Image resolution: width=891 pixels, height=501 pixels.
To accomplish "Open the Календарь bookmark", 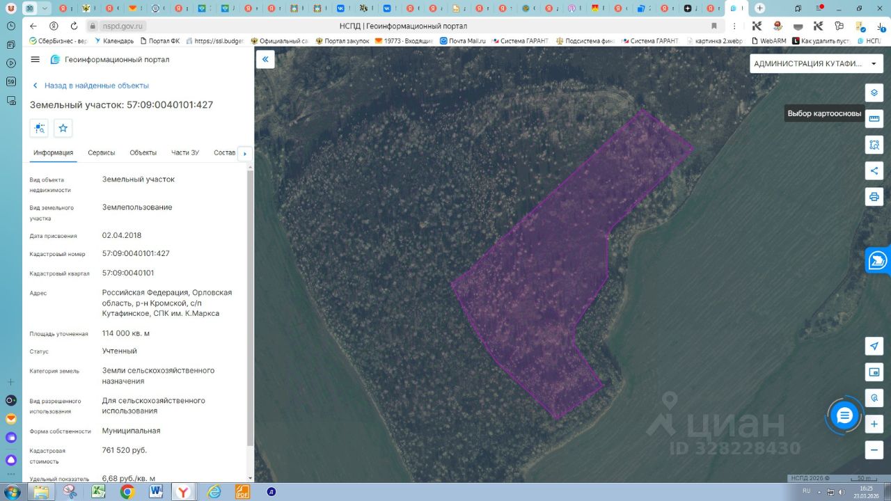I will click(x=113, y=41).
